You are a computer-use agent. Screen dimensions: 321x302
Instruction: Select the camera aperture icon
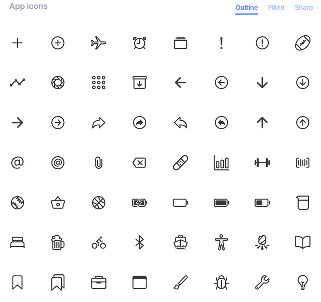click(x=58, y=83)
